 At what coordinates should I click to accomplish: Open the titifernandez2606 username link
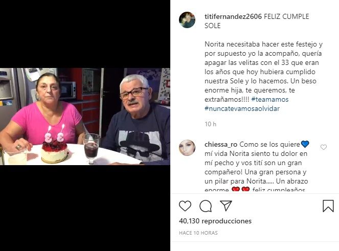coord(233,17)
